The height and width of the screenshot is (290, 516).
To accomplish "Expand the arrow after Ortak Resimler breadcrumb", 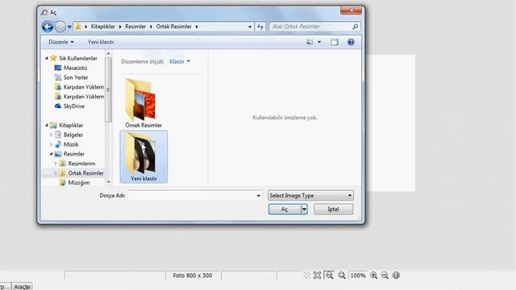I will pyautogui.click(x=197, y=27).
